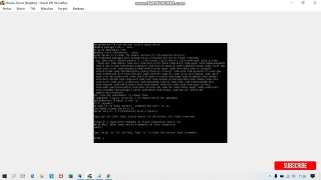Viewport: 321px width, 180px height.
Task: Restore down the VirtualBox VM window
Action: [303, 3]
